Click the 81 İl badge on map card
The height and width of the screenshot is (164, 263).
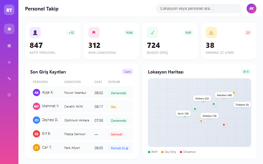246,72
